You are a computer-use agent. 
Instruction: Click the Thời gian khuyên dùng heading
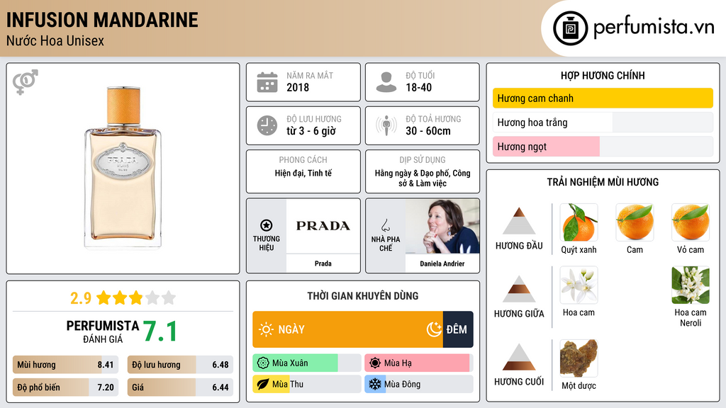(363, 296)
